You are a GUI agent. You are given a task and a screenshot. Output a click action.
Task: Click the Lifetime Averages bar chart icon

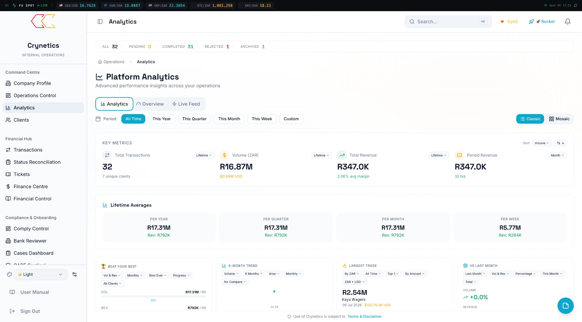coord(105,205)
